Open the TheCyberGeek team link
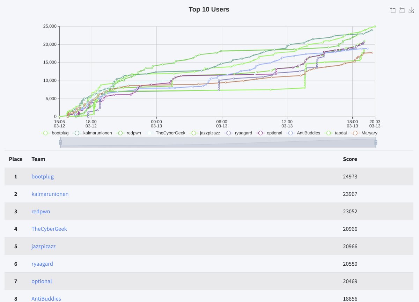Image resolution: width=419 pixels, height=302 pixels. point(49,229)
